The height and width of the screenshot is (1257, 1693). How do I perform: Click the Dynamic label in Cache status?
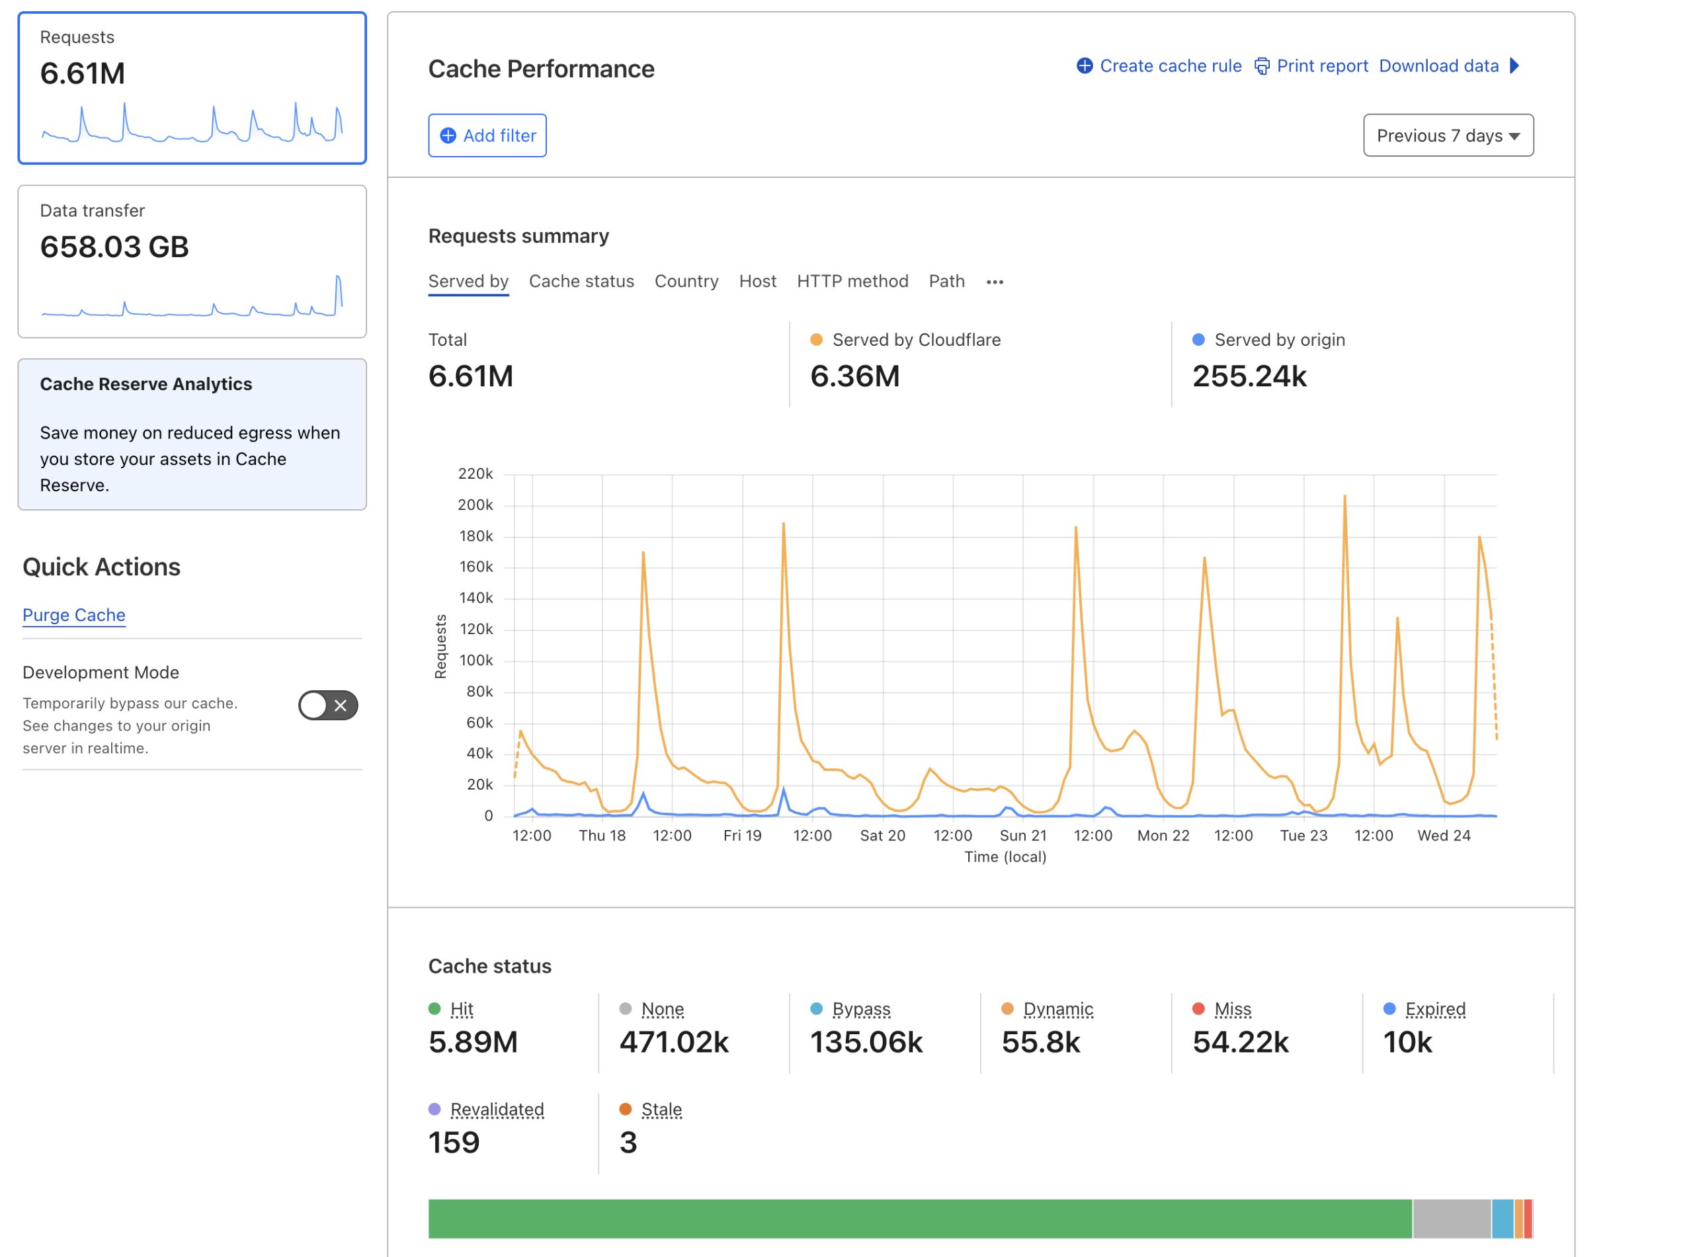(1057, 1009)
